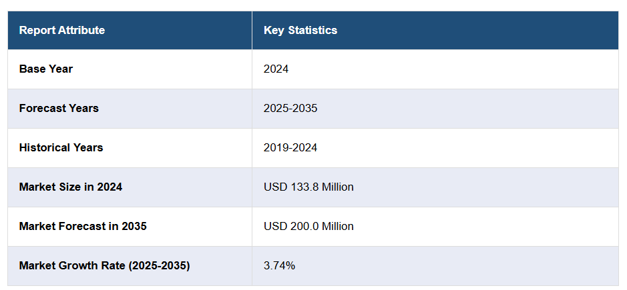Select the Market Forecast in 2035 label

(x=83, y=226)
